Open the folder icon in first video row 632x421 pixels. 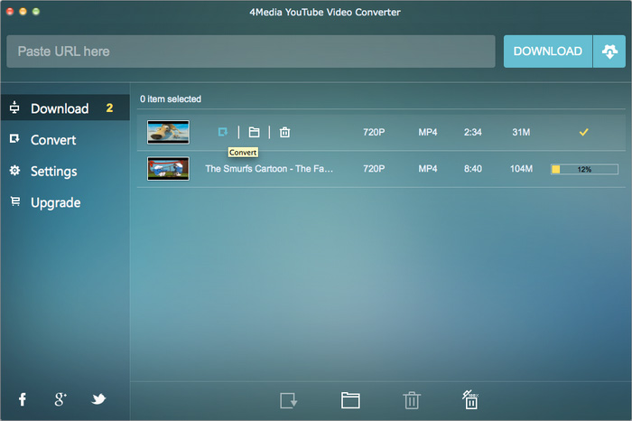254,132
